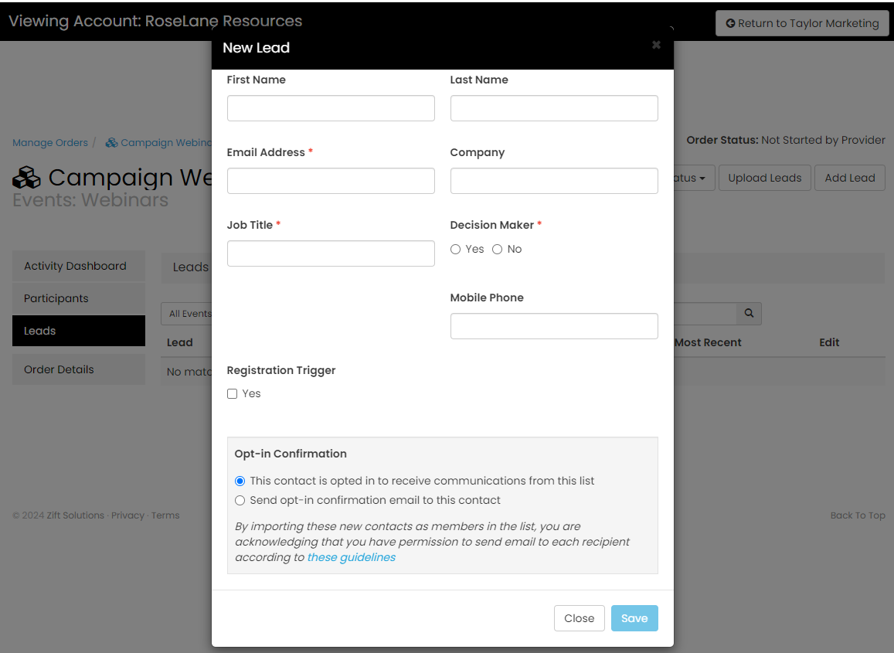
Task: Open the Terms footer link
Action: (165, 515)
